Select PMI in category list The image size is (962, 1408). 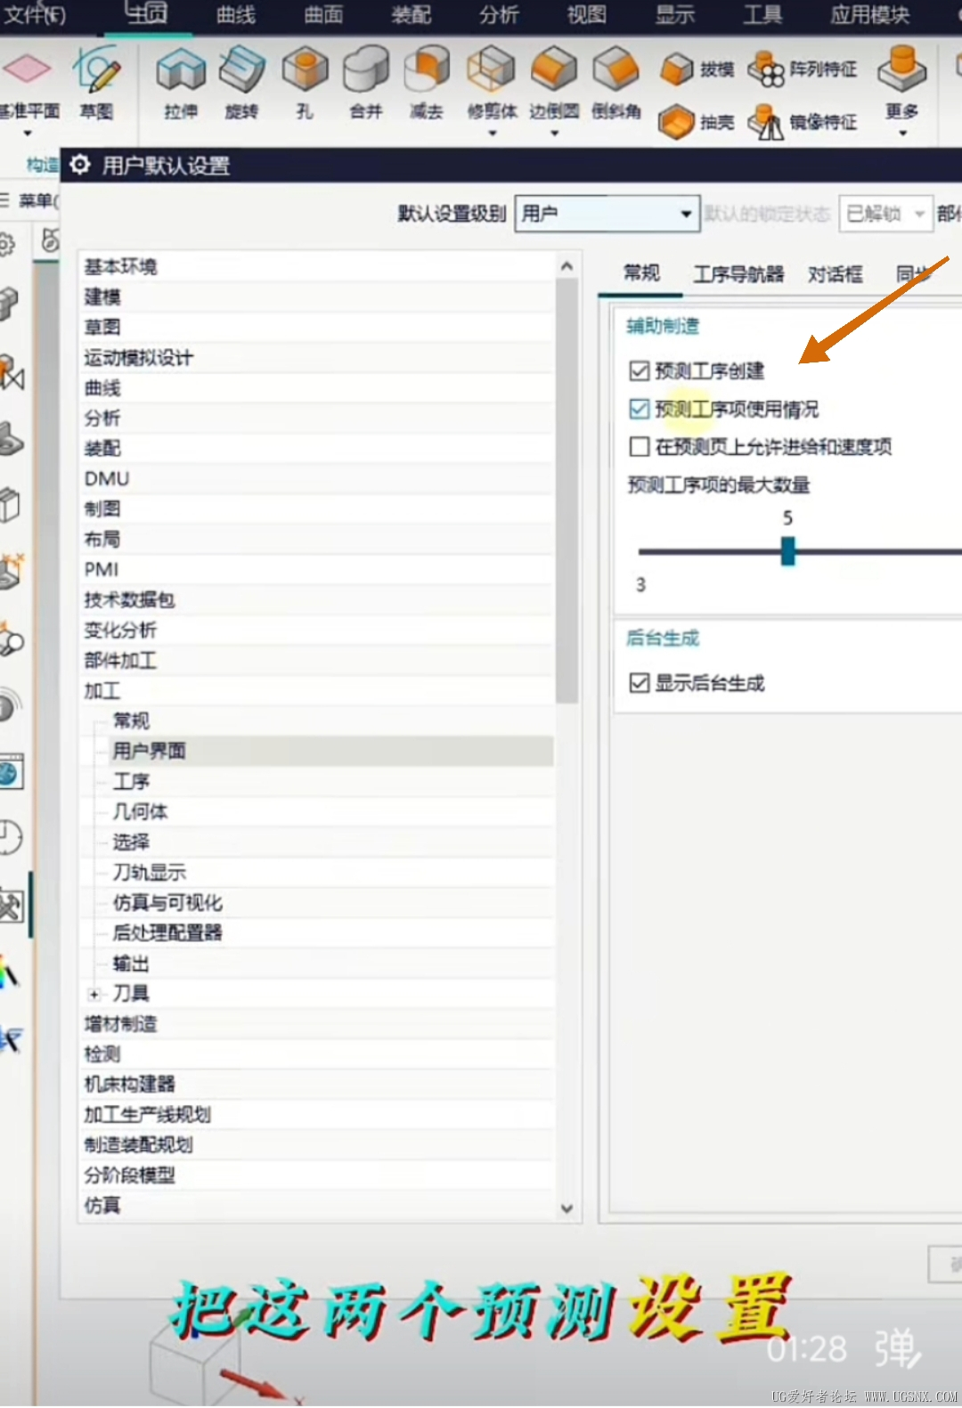(x=317, y=569)
